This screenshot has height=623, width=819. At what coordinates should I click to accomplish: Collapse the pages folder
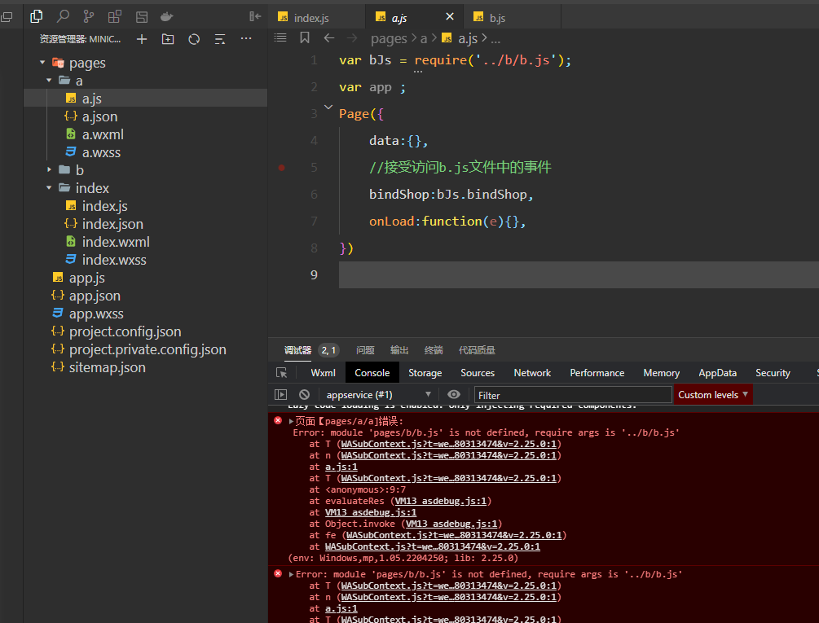point(43,63)
